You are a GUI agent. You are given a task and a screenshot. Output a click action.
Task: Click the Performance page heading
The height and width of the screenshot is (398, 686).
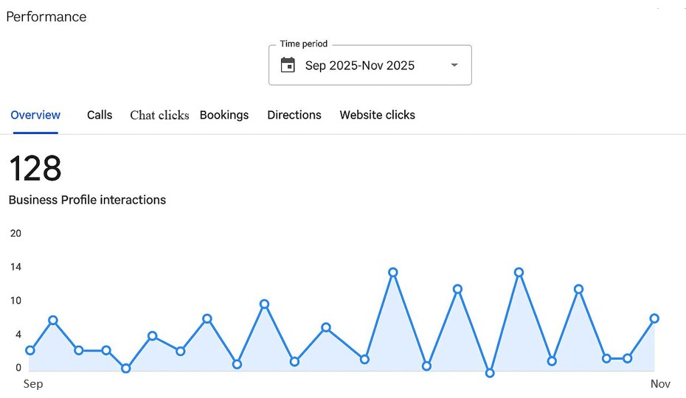[46, 16]
